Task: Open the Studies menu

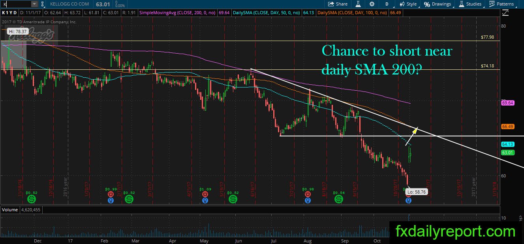Action: pos(470,4)
